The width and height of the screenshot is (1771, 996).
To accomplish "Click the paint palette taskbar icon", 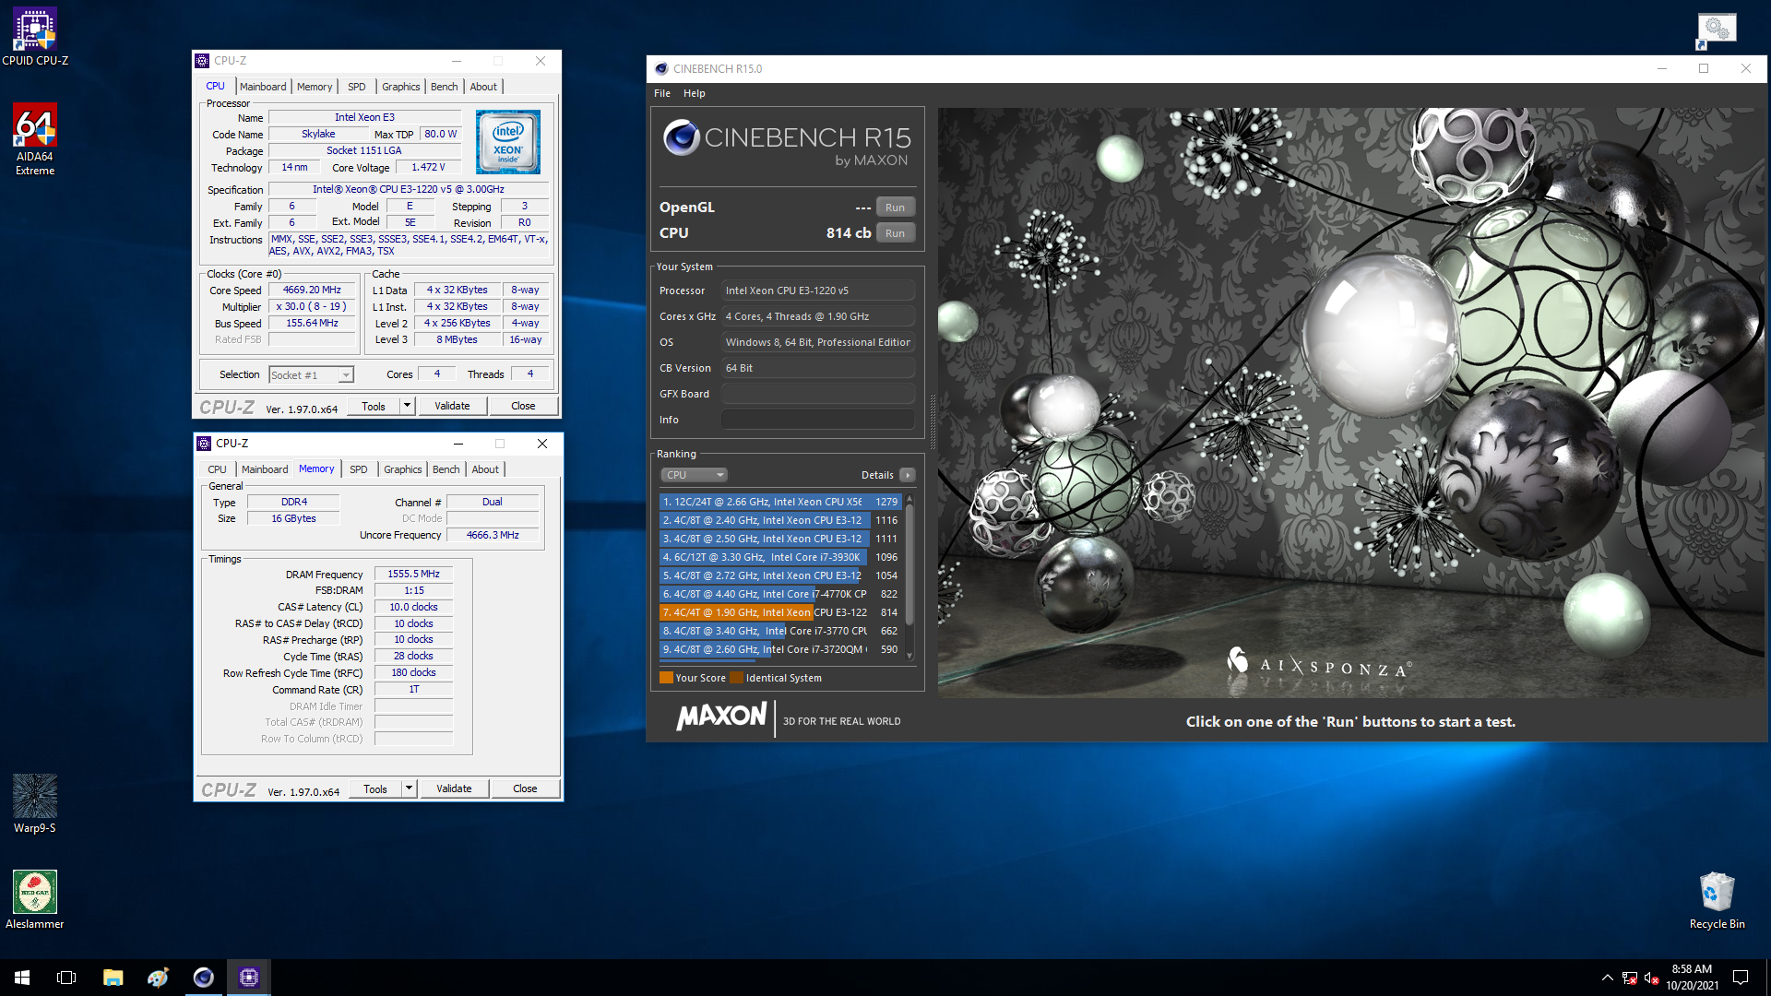I will coord(158,978).
